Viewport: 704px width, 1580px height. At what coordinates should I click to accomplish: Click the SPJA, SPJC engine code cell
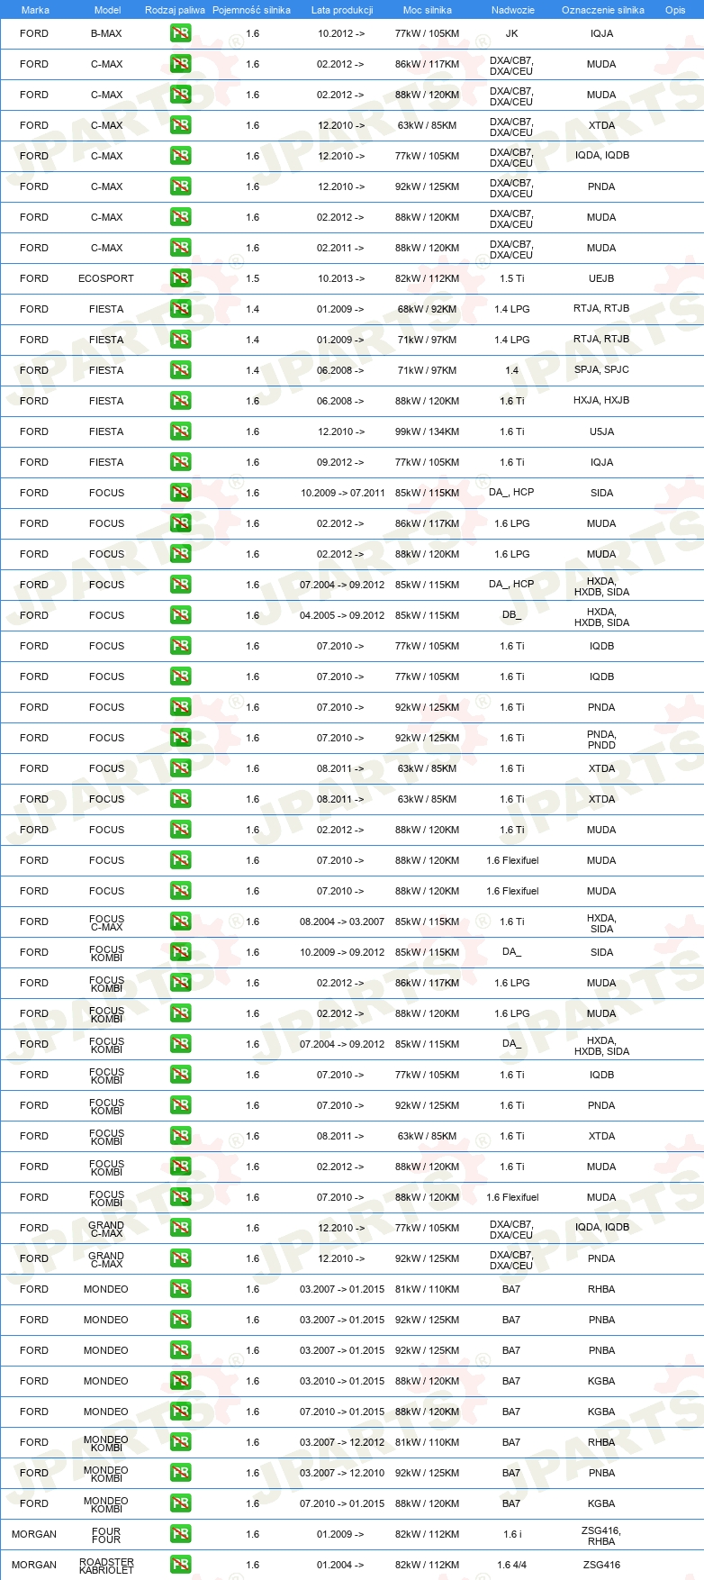pos(601,370)
